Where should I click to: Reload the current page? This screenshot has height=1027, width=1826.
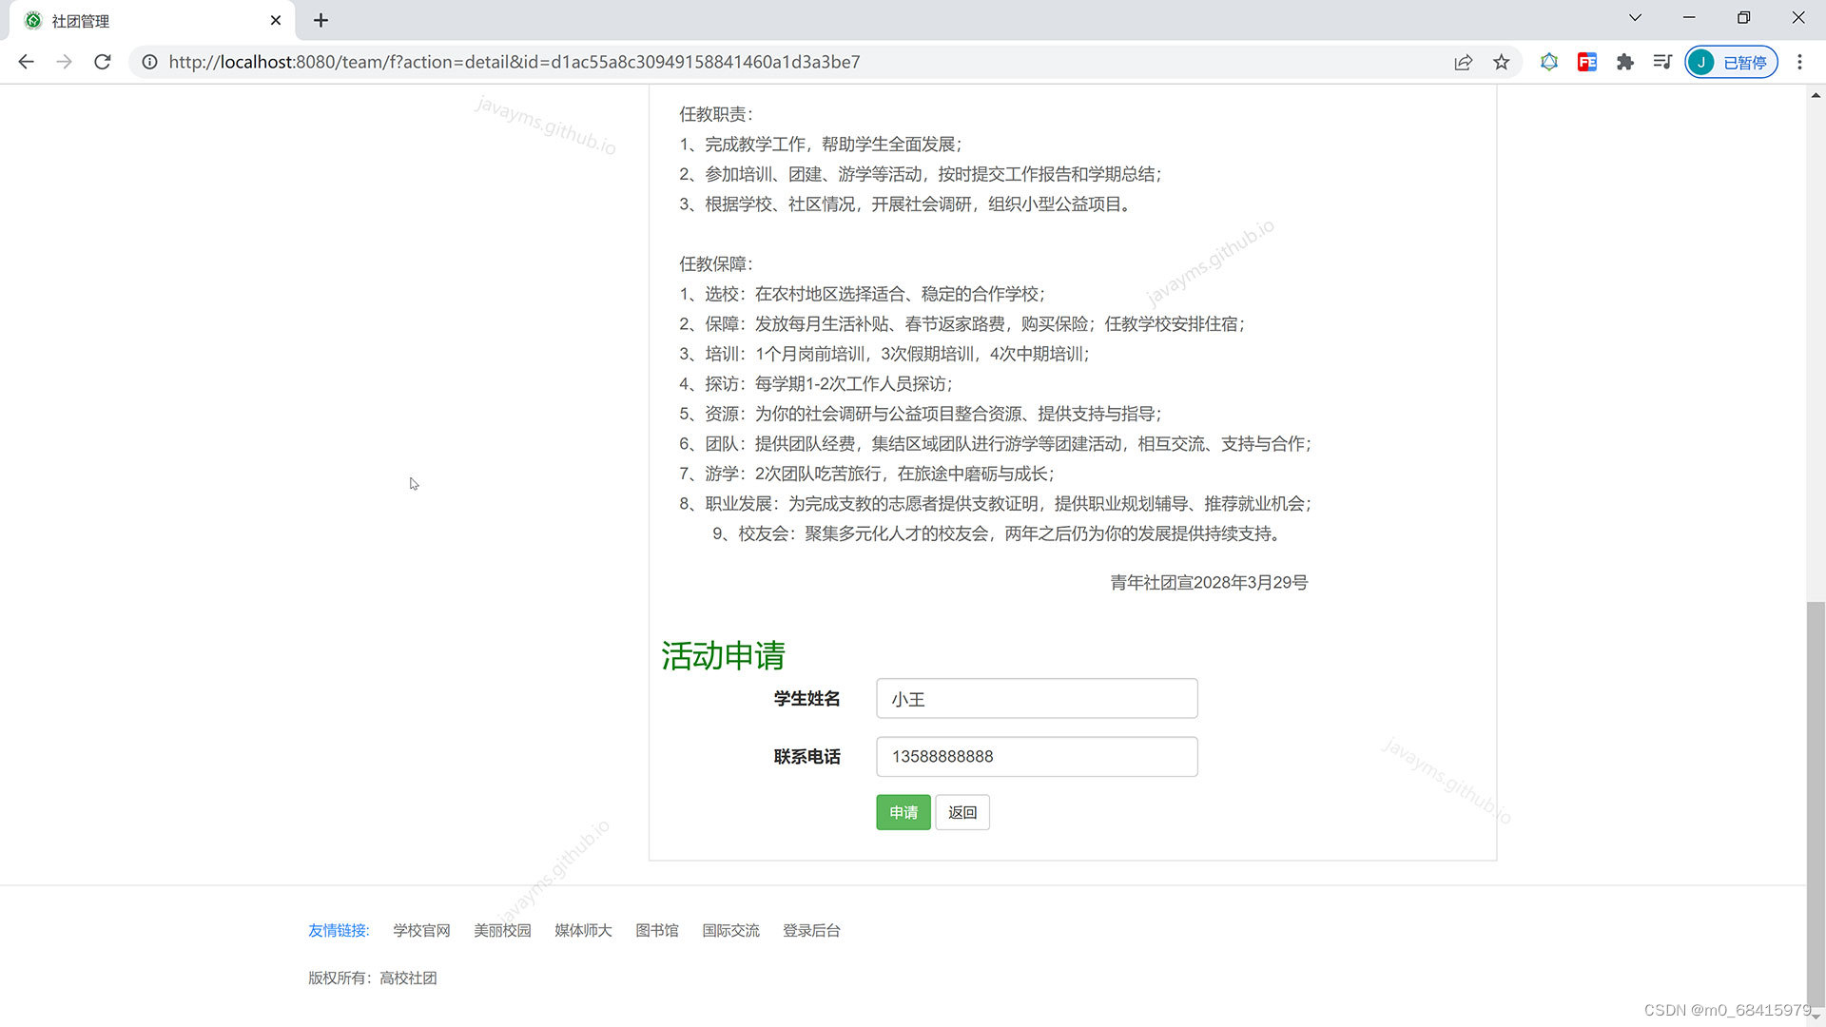point(103,62)
